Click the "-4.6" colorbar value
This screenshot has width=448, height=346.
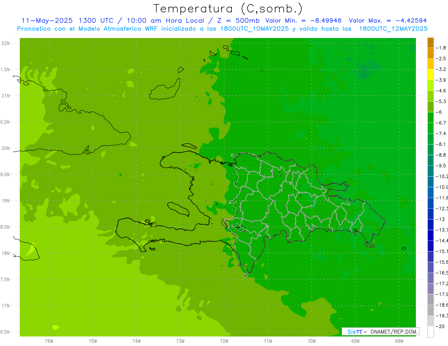pos(441,91)
